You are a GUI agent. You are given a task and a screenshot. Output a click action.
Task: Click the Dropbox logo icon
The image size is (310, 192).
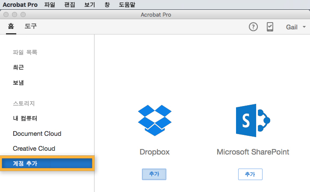point(155,120)
